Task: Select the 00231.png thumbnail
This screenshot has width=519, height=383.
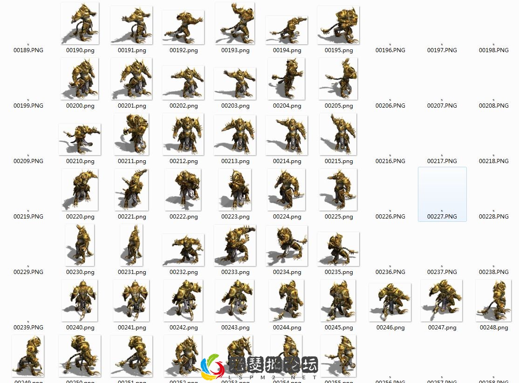Action: pos(131,245)
